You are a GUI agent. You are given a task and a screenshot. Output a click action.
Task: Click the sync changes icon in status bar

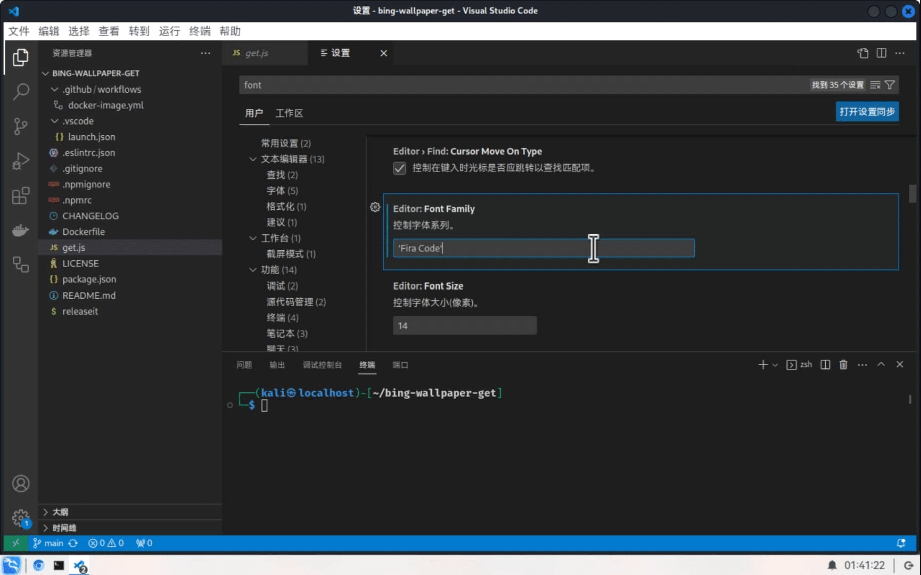pos(73,543)
